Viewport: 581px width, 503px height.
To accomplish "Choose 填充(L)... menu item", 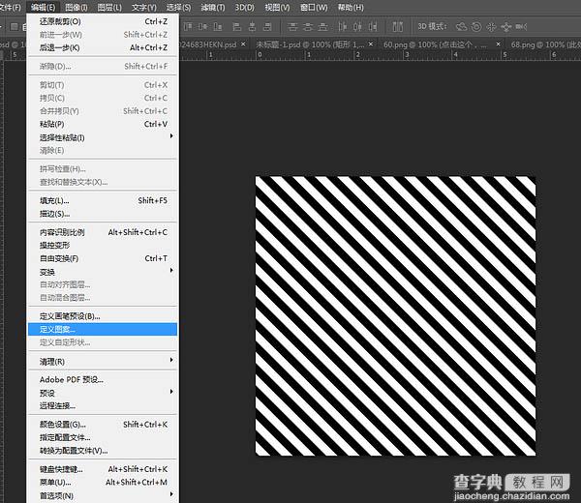I will [103, 200].
